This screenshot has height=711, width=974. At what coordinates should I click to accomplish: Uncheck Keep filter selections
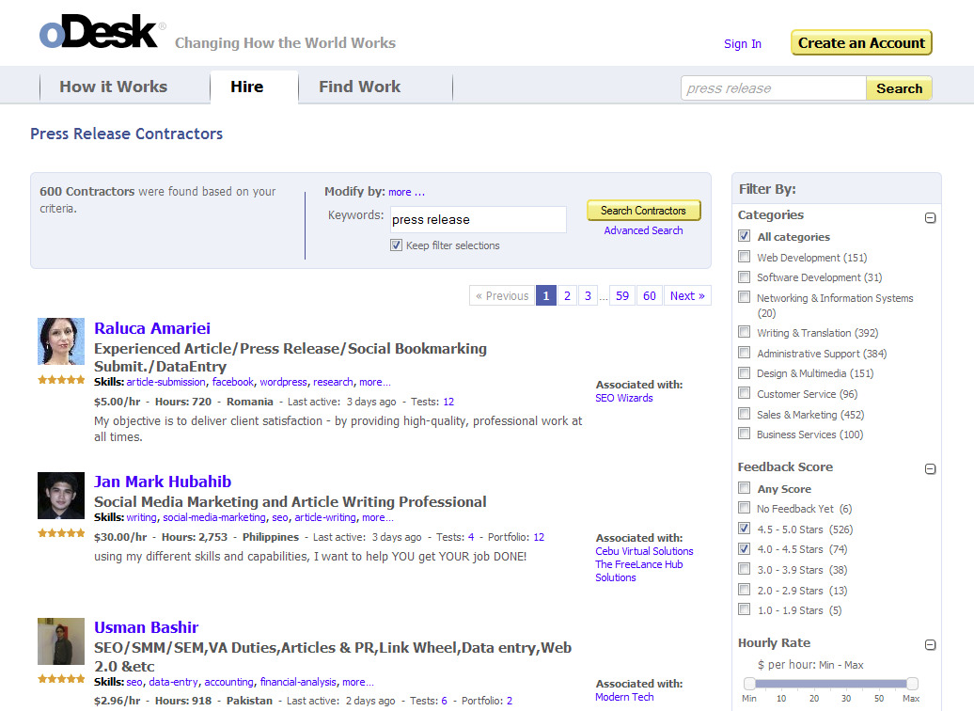[396, 245]
